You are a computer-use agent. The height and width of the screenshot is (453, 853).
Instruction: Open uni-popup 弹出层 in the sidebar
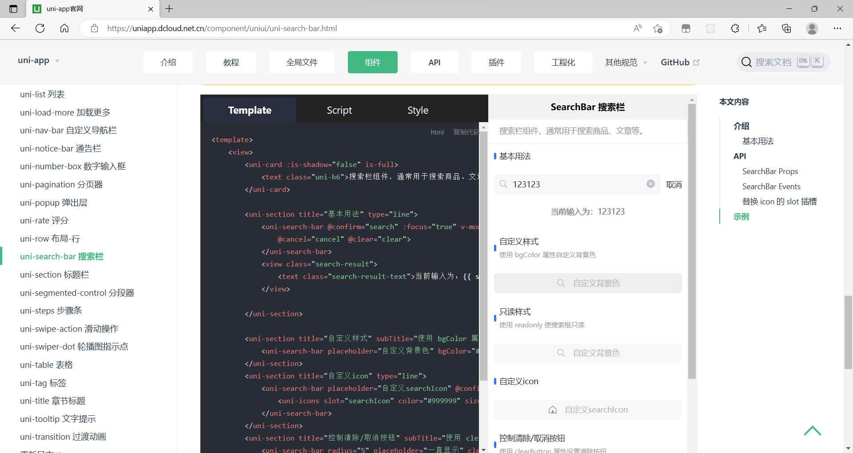tap(53, 203)
